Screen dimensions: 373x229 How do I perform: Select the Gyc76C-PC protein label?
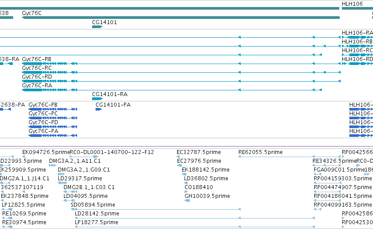pyautogui.click(x=43, y=114)
